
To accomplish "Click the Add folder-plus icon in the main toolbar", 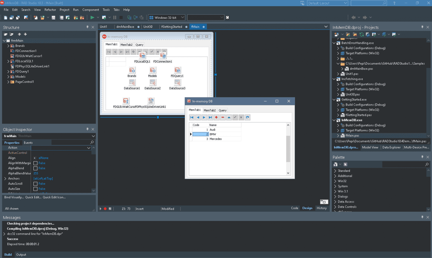I will click(76, 17).
